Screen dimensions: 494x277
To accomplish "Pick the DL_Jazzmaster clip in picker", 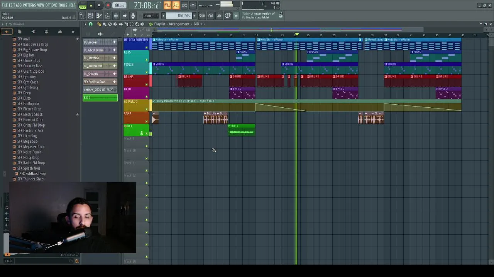I will pyautogui.click(x=100, y=66).
